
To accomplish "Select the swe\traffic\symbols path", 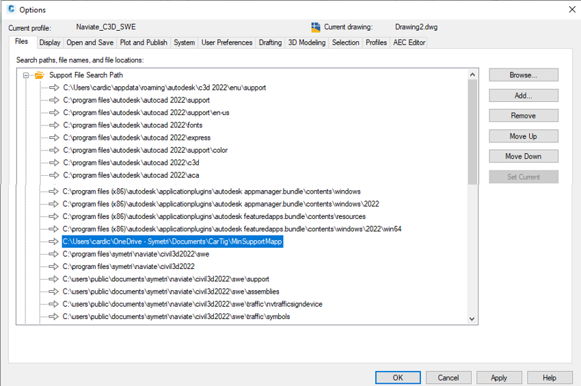I will coord(176,317).
